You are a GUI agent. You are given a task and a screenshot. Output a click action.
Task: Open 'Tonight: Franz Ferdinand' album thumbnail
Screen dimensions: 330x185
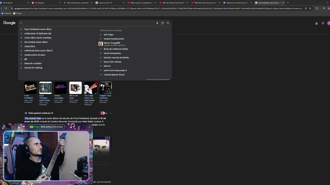coord(105,88)
